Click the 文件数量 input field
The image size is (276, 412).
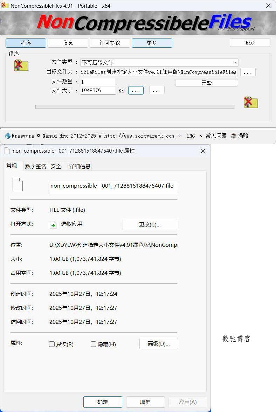click(x=98, y=82)
